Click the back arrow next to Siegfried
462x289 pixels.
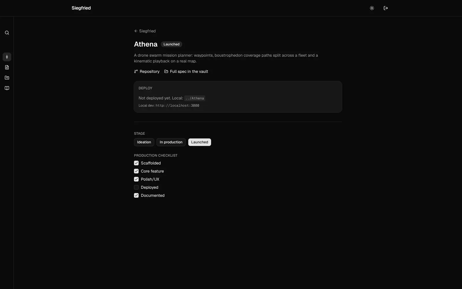click(136, 31)
